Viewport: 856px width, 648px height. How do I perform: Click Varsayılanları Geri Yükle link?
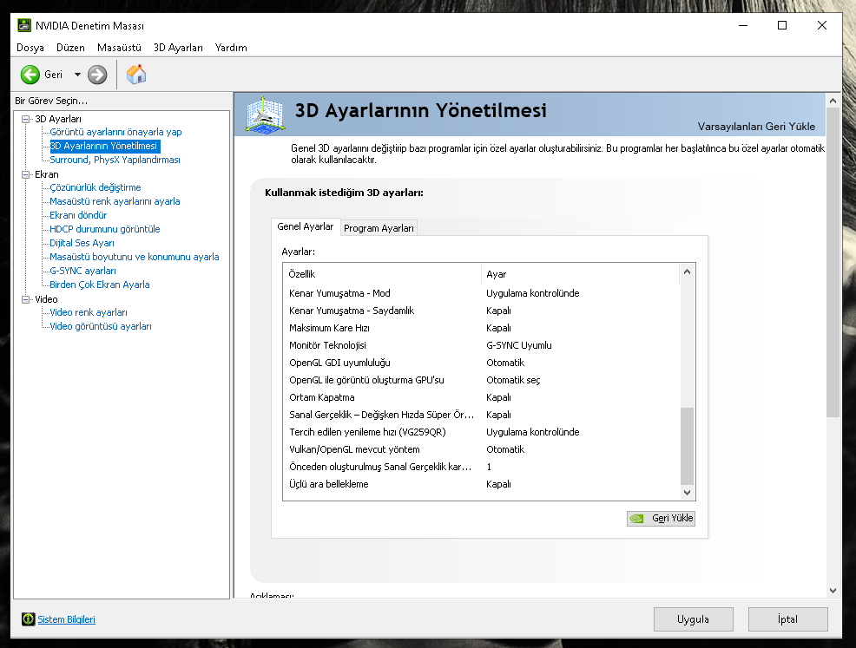(755, 127)
